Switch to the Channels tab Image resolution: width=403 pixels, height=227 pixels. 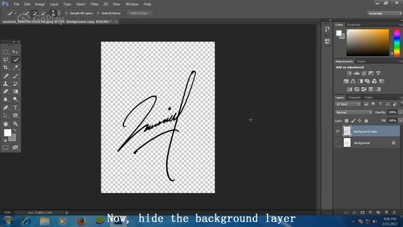[x=354, y=98]
